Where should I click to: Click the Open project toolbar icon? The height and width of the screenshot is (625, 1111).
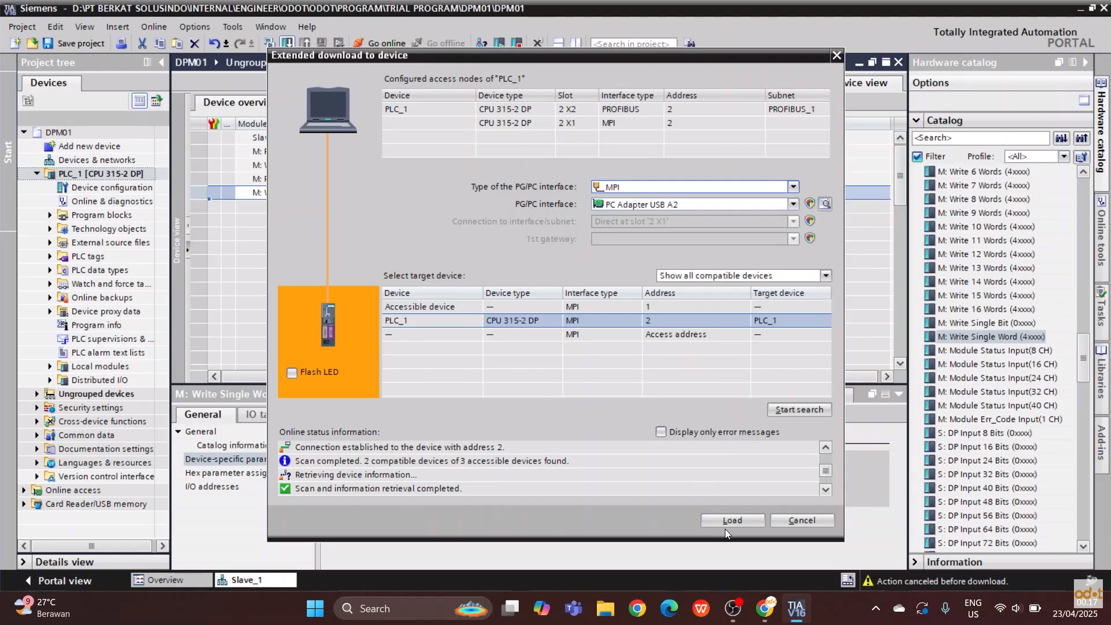point(32,43)
